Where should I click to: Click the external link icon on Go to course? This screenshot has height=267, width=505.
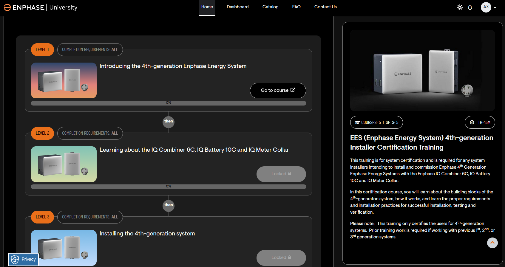pos(293,90)
